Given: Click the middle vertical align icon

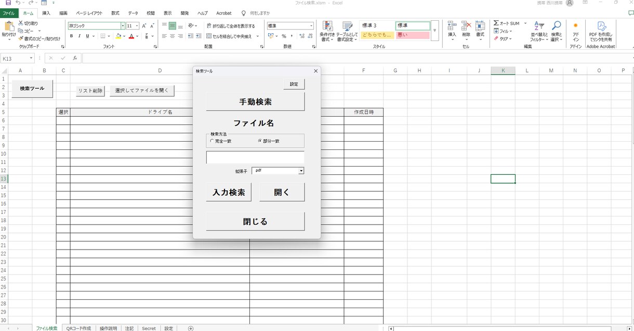Looking at the screenshot, I should point(172,26).
